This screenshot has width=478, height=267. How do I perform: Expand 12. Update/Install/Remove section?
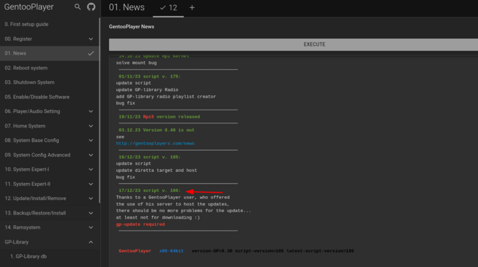coord(91,198)
